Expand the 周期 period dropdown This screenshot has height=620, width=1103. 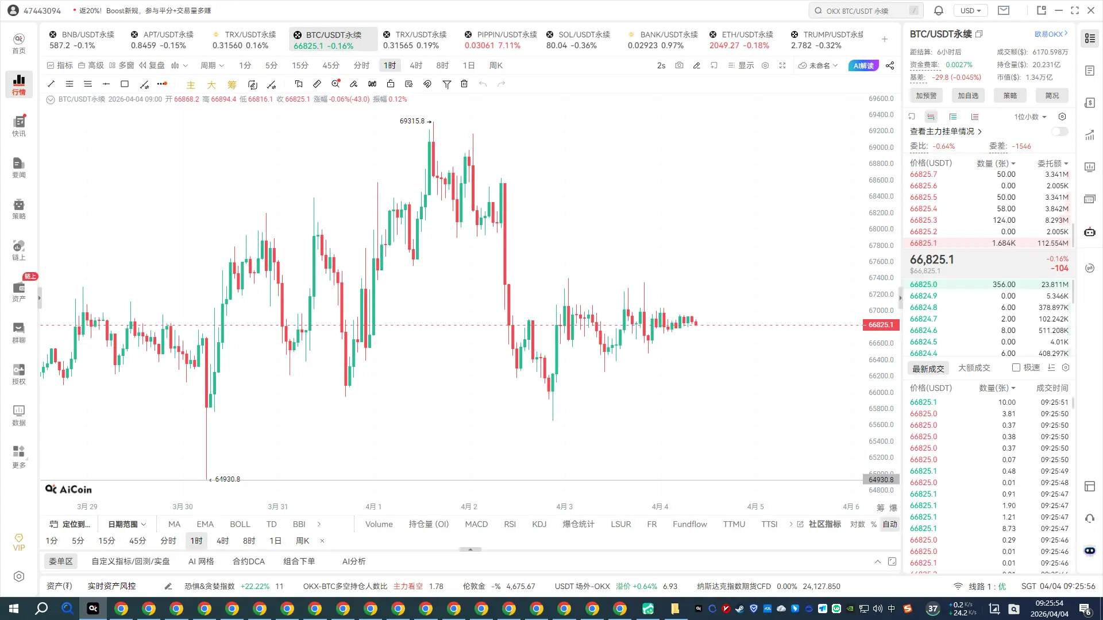[212, 65]
